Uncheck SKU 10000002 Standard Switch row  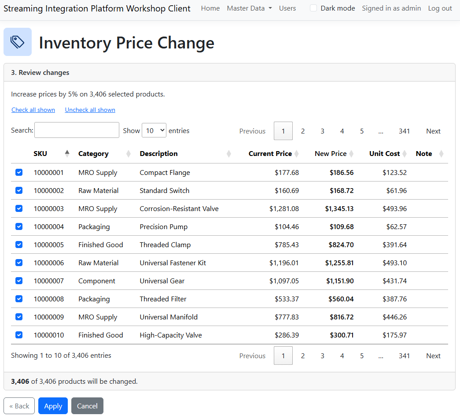[x=19, y=190]
